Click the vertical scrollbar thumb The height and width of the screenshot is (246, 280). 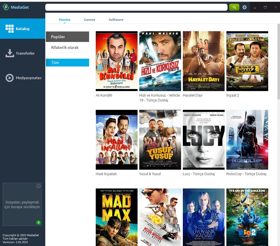[279, 61]
